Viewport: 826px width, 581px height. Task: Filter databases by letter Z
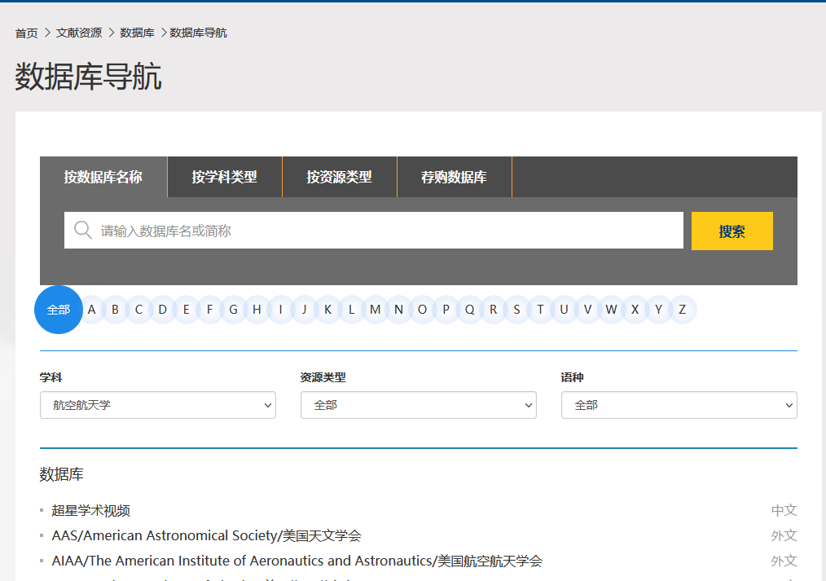[x=682, y=310]
